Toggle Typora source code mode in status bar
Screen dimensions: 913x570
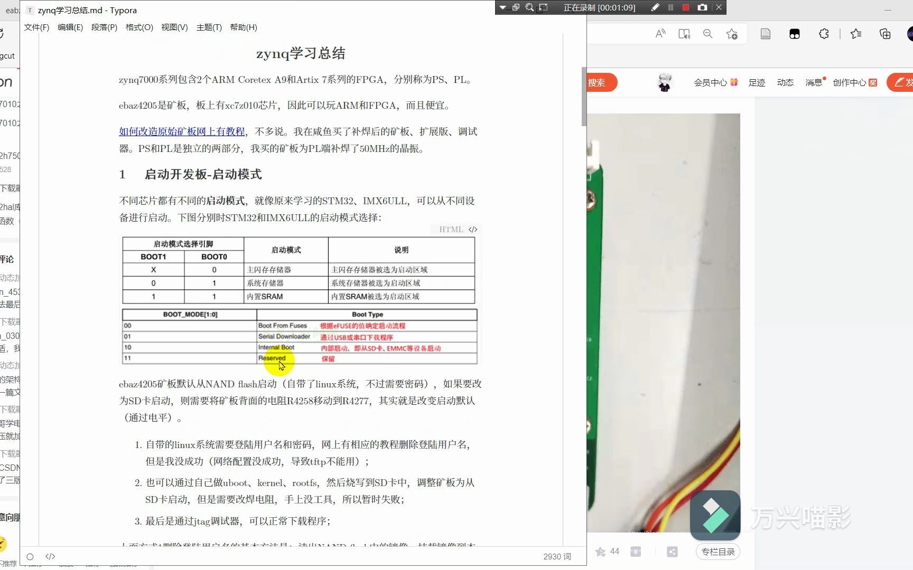(50, 556)
